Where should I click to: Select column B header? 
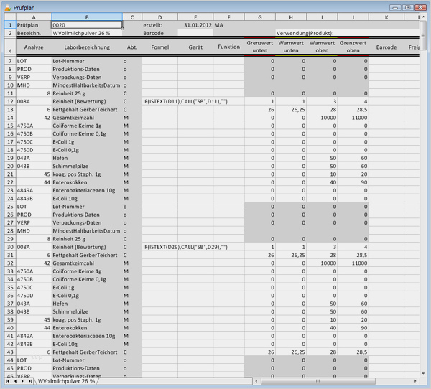pyautogui.click(x=87, y=17)
